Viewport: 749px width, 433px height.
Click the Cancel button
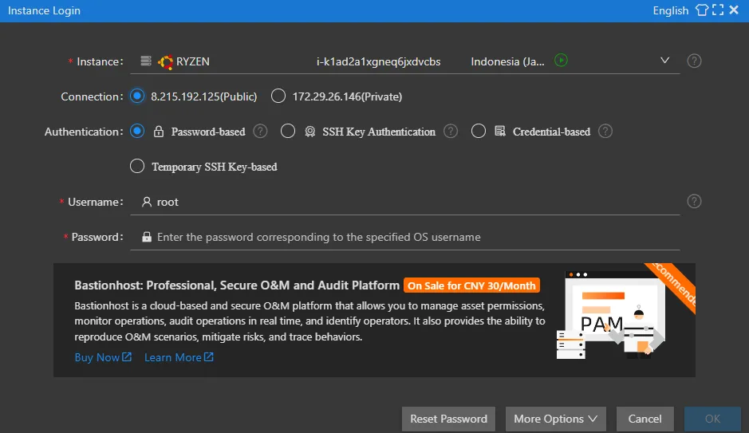point(645,419)
